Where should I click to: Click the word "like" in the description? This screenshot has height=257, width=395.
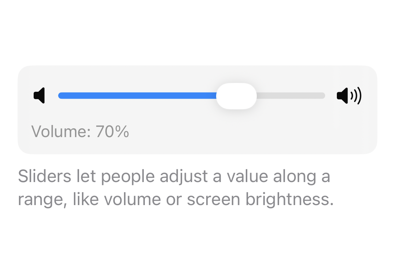point(86,199)
